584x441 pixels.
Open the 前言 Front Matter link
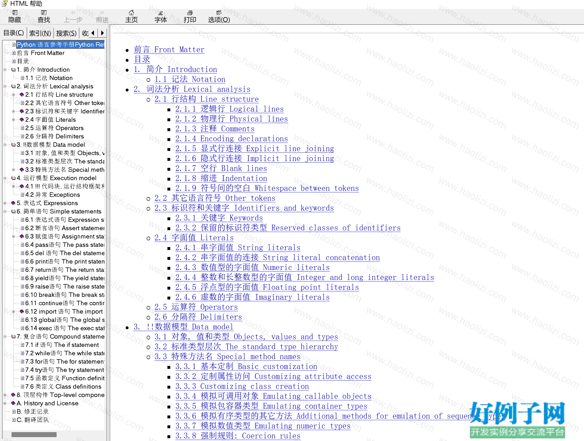[169, 50]
